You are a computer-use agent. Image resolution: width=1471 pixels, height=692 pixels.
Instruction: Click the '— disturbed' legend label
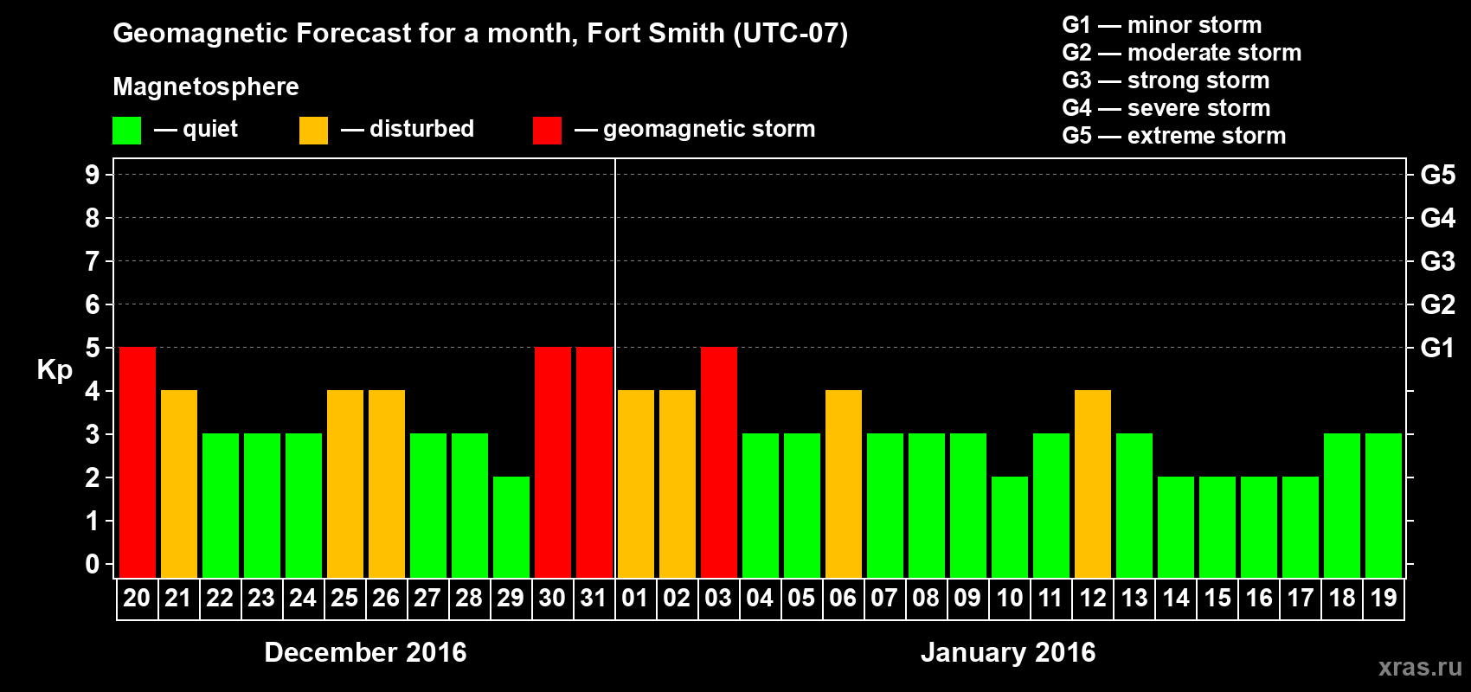(x=408, y=129)
